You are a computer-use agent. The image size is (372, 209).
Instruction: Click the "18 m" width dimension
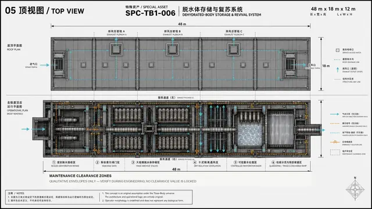click(325, 66)
